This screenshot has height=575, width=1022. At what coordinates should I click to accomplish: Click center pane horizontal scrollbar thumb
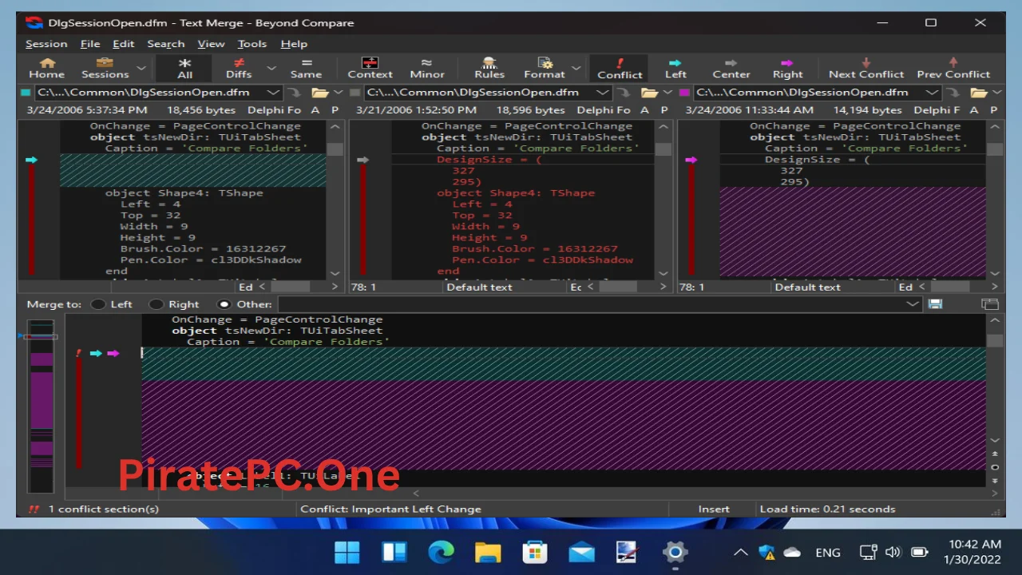coord(618,287)
